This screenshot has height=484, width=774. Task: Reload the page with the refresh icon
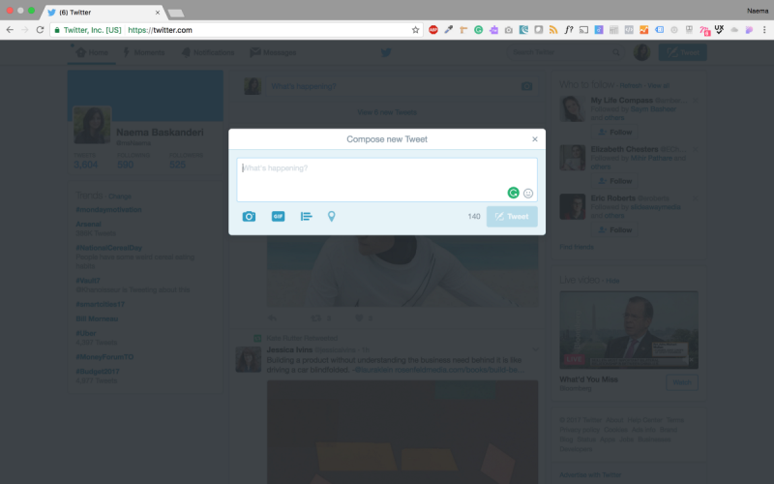click(x=40, y=30)
